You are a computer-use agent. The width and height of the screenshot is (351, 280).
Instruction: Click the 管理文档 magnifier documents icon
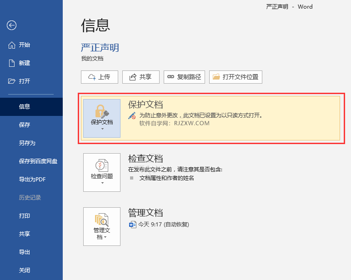click(102, 220)
